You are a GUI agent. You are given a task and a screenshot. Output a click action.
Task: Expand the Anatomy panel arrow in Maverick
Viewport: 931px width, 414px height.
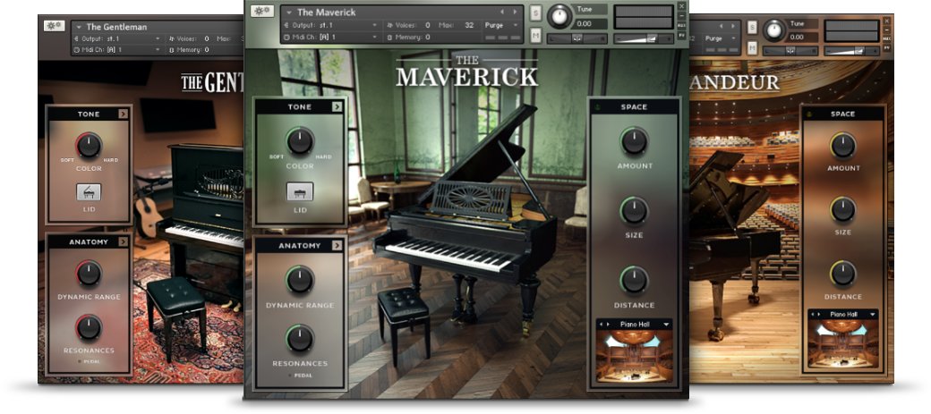[337, 245]
